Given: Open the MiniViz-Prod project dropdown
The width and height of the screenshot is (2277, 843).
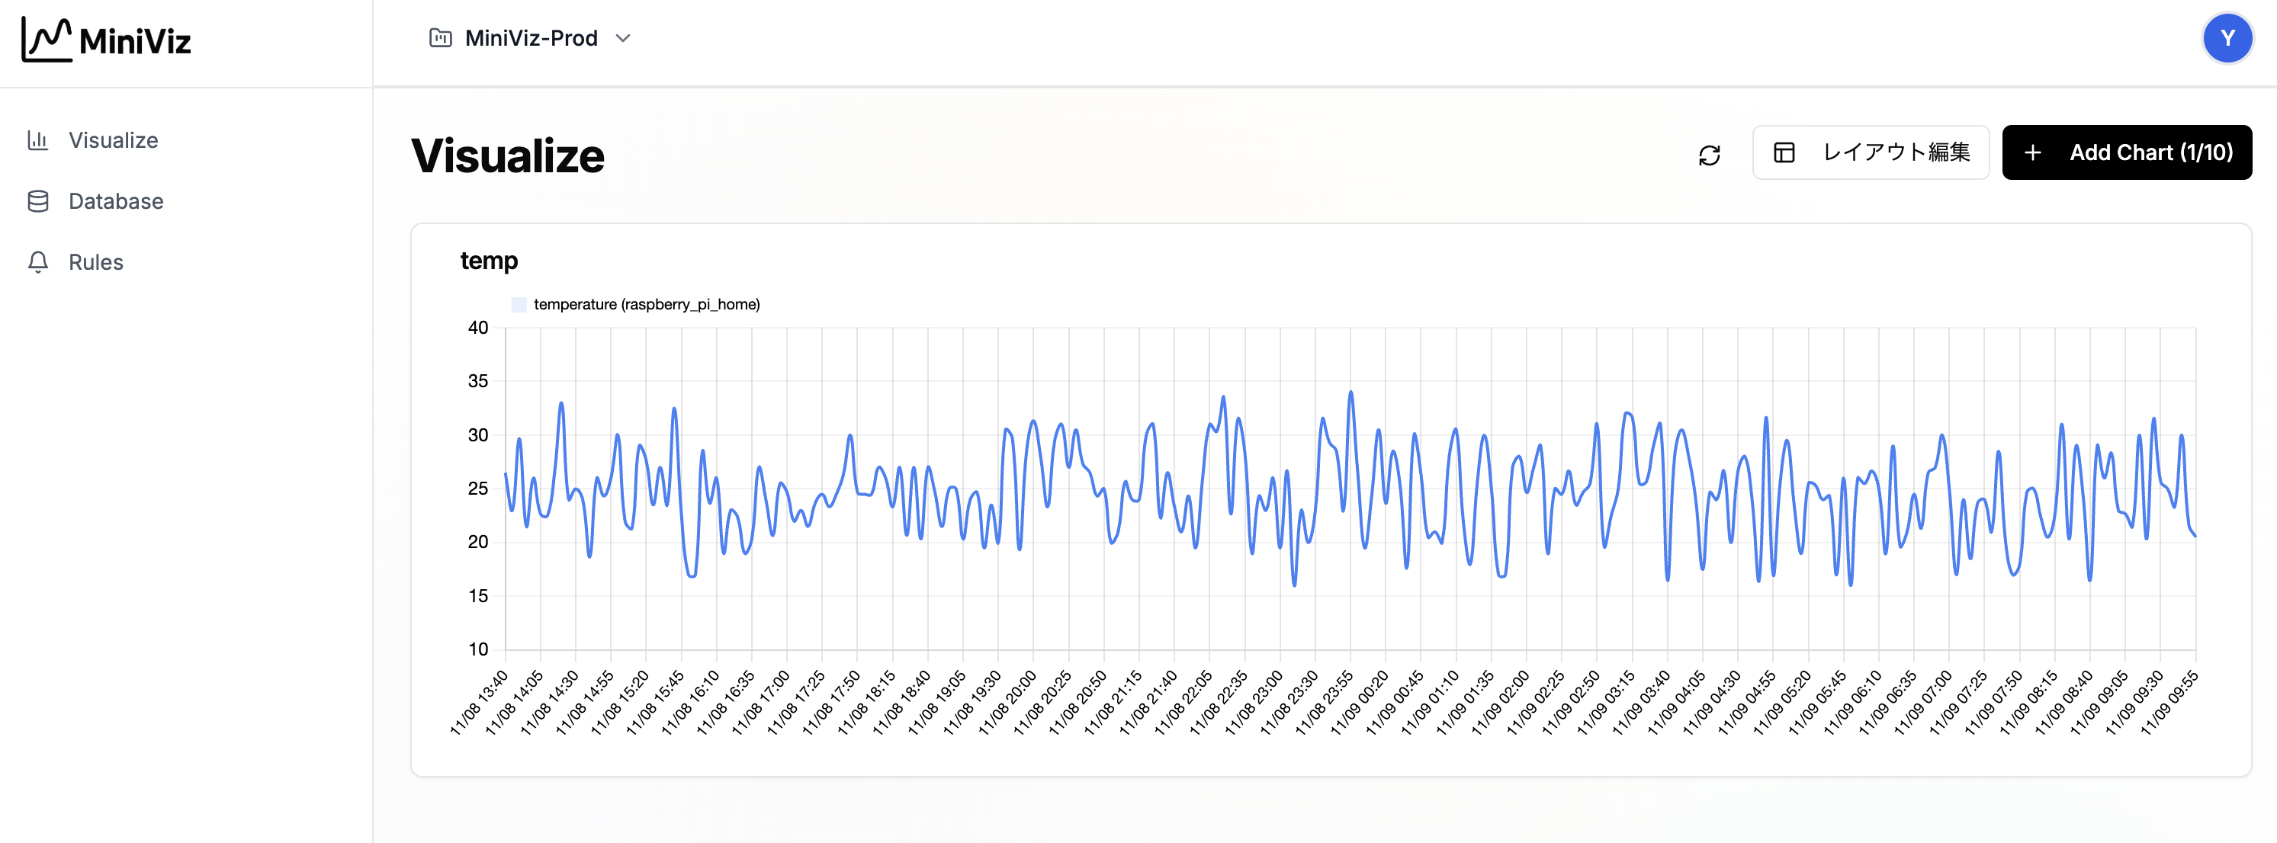Looking at the screenshot, I should [530, 38].
